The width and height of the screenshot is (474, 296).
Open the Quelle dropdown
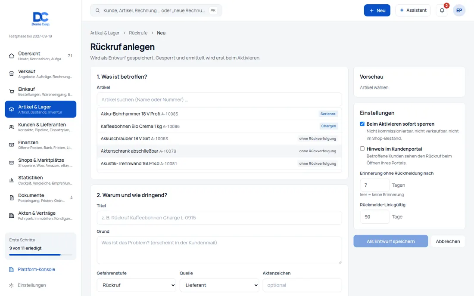click(x=219, y=285)
